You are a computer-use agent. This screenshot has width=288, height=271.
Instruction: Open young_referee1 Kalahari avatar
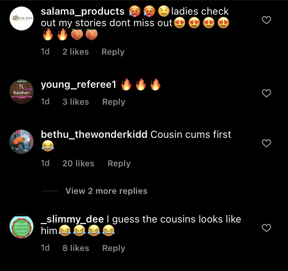[x=22, y=92]
